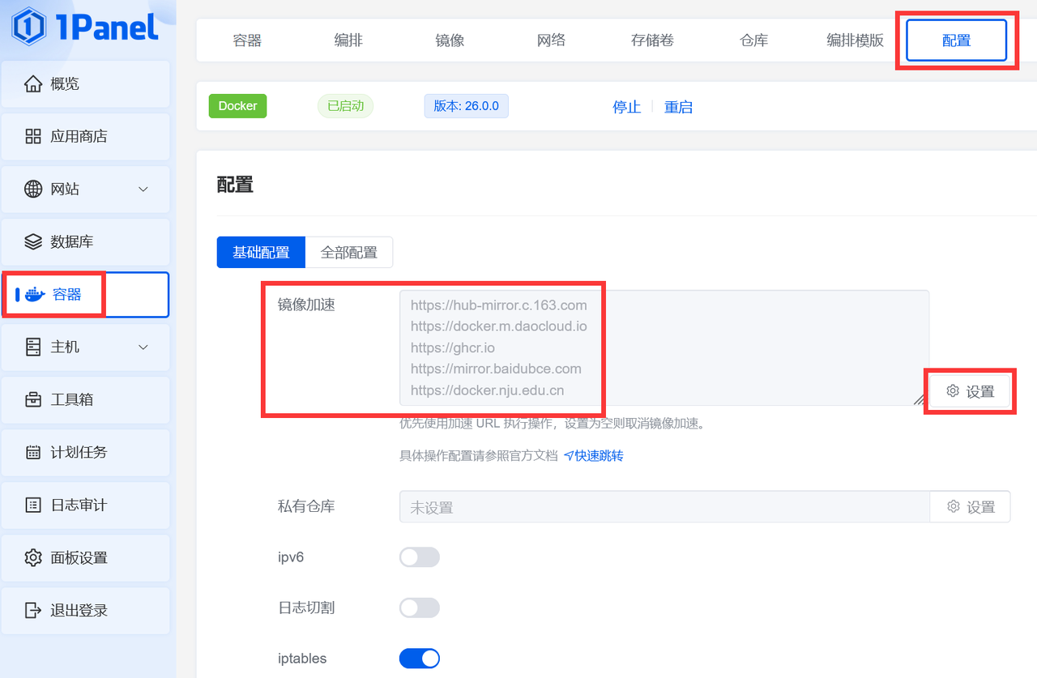Open 面板设置 gear icon in sidebar
Image resolution: width=1037 pixels, height=678 pixels.
click(x=33, y=557)
